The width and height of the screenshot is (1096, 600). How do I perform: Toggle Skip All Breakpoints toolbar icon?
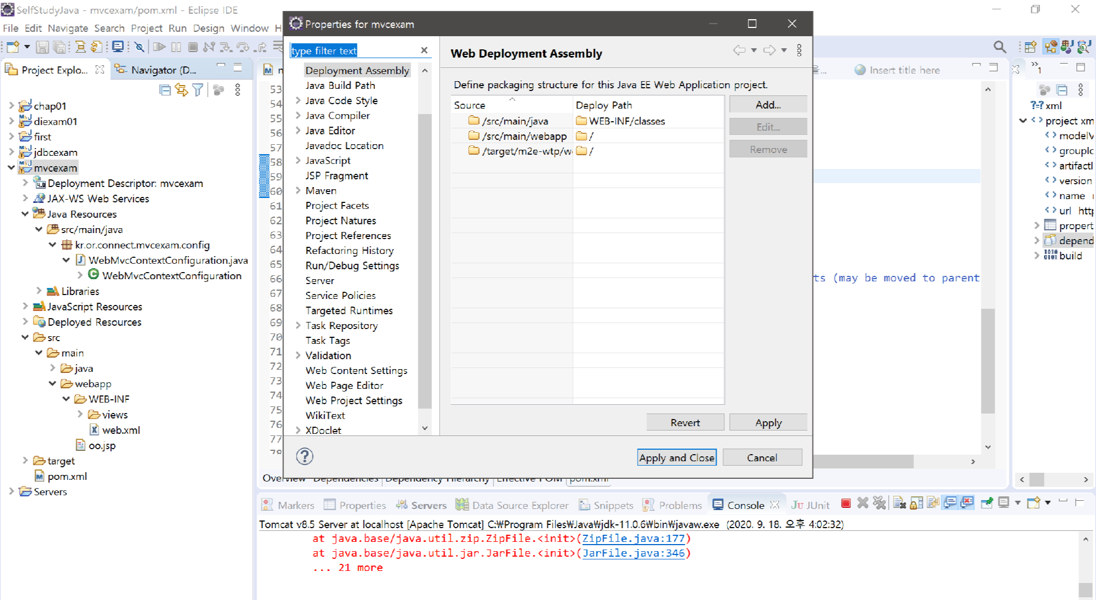point(139,47)
